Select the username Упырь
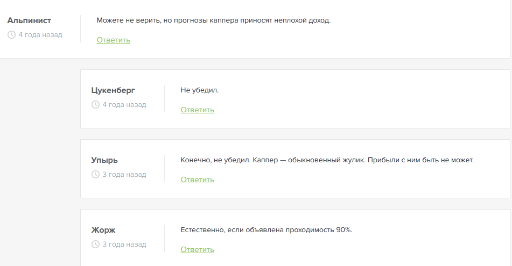 click(104, 160)
